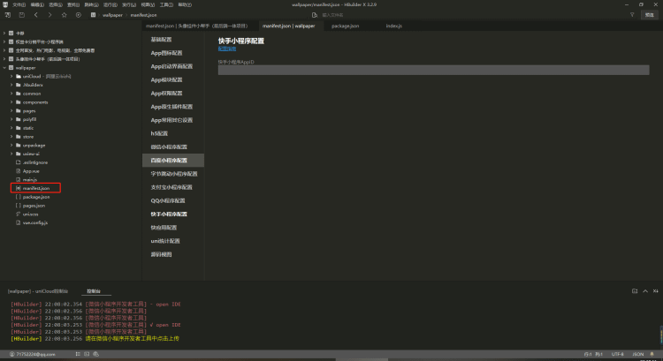This screenshot has width=663, height=361.
Task: Open 支付宝小程序配置 section
Action: 173,187
